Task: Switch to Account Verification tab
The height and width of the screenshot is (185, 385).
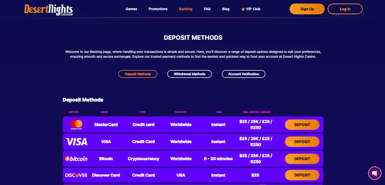Action: click(243, 74)
